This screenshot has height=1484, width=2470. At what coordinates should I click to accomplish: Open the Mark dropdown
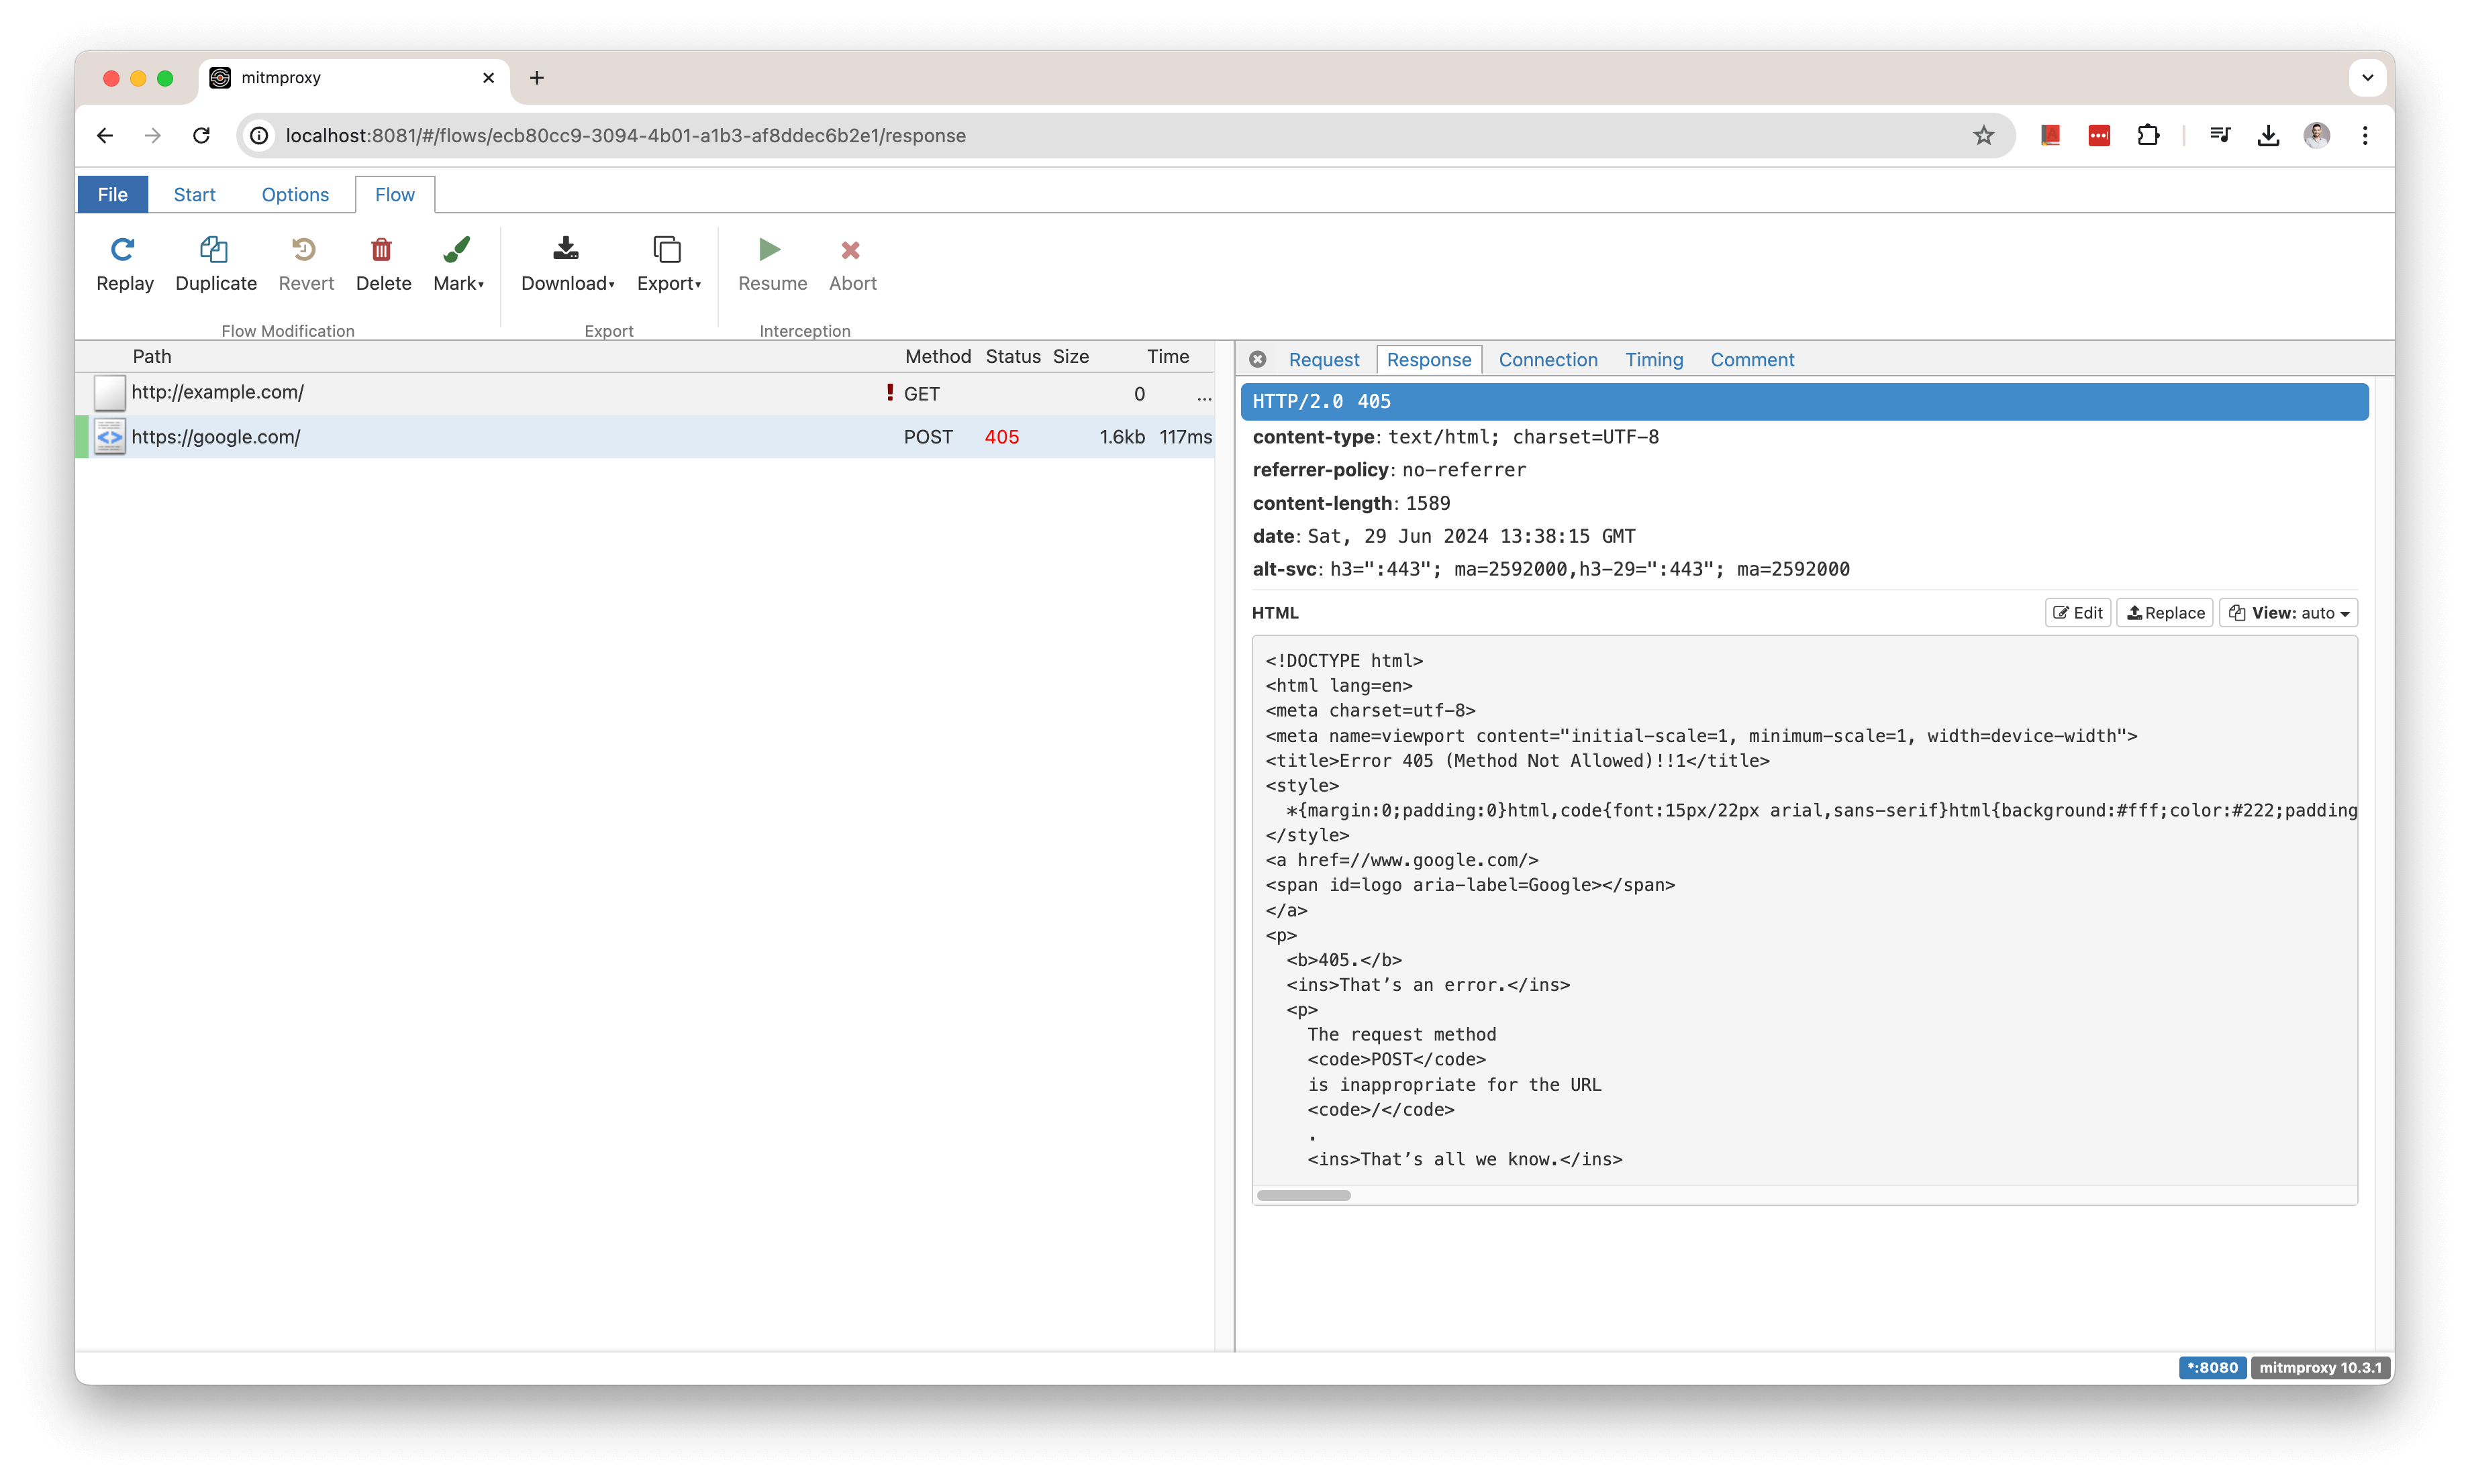(458, 264)
